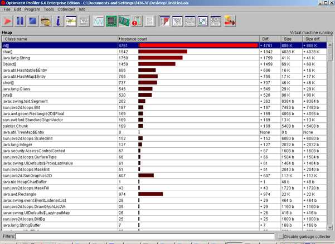Viewport: 335px width, 244px height.
Task: Select the java.awt.geom.Rectangle2D$Float row
Action: click(x=164, y=113)
